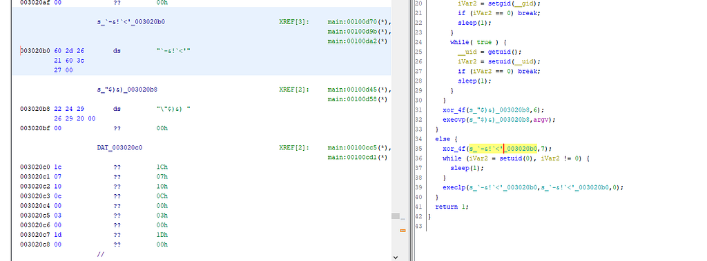Click address 003020b8 in the listing
The image size is (707, 261).
[x=35, y=109]
